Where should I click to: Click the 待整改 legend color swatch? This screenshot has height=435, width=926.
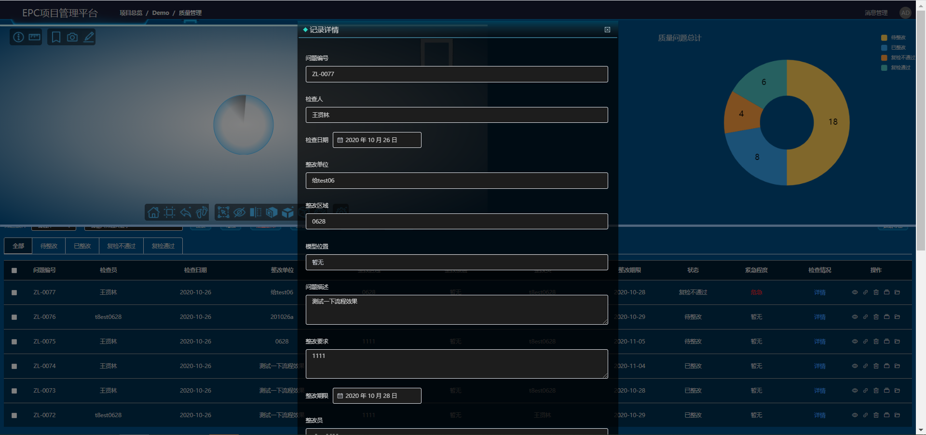click(884, 38)
